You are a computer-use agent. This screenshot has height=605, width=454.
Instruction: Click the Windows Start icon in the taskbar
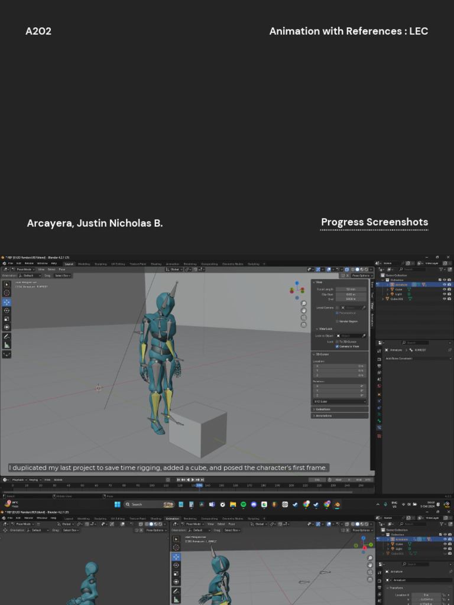point(117,505)
